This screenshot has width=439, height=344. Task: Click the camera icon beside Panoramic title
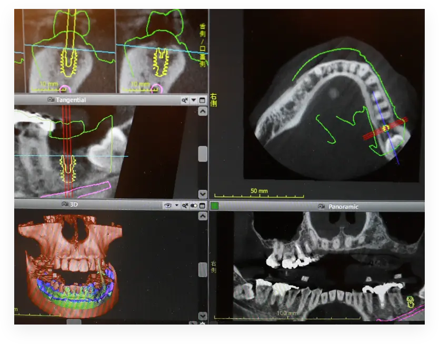tap(322, 207)
